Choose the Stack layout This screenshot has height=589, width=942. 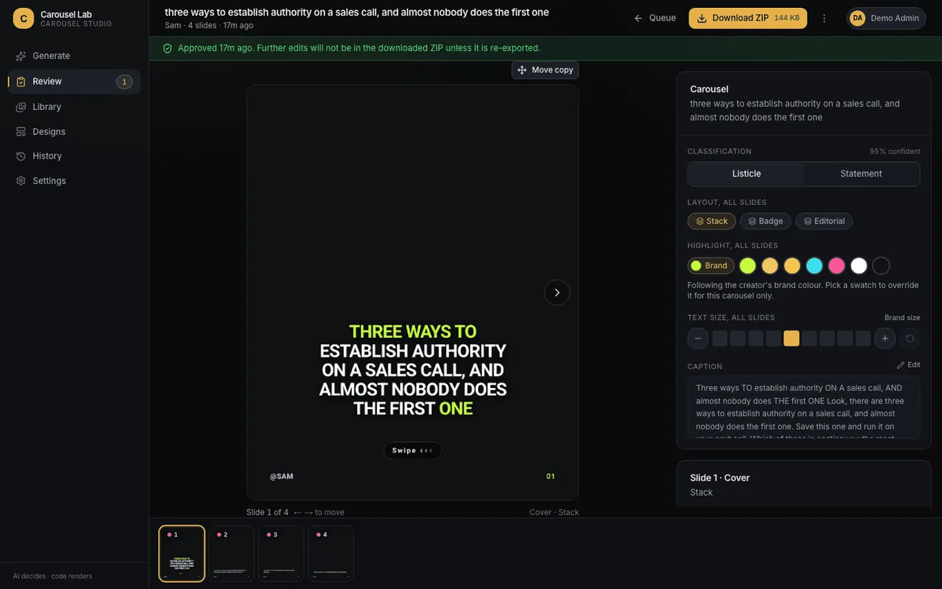tap(711, 221)
